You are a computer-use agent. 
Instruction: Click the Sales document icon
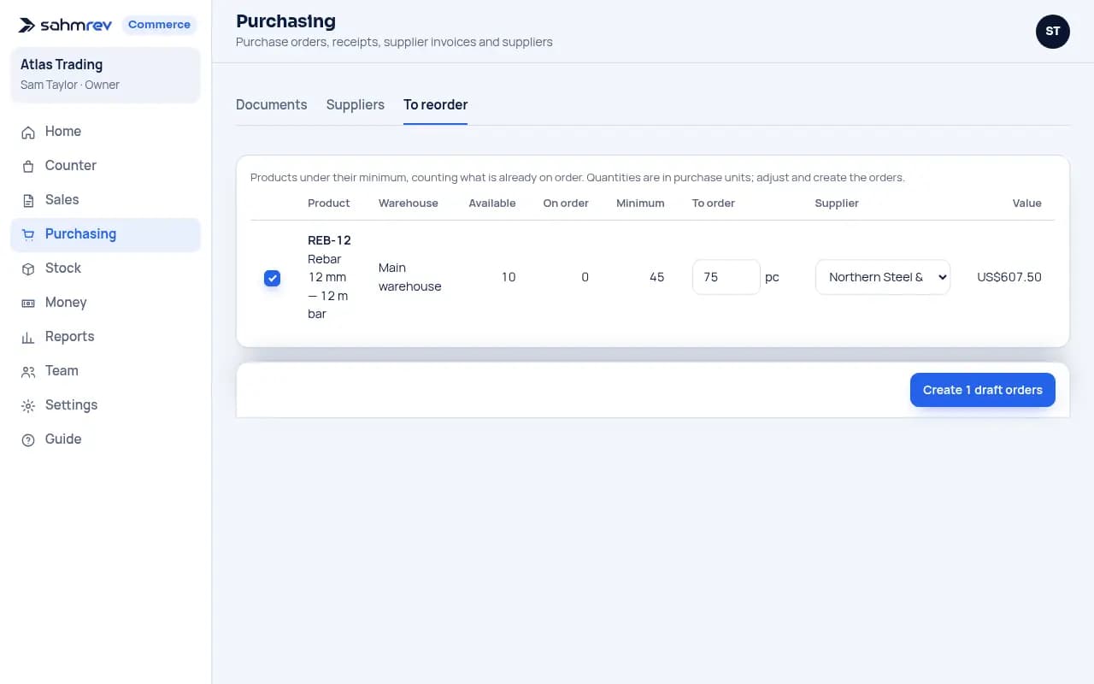pyautogui.click(x=28, y=200)
